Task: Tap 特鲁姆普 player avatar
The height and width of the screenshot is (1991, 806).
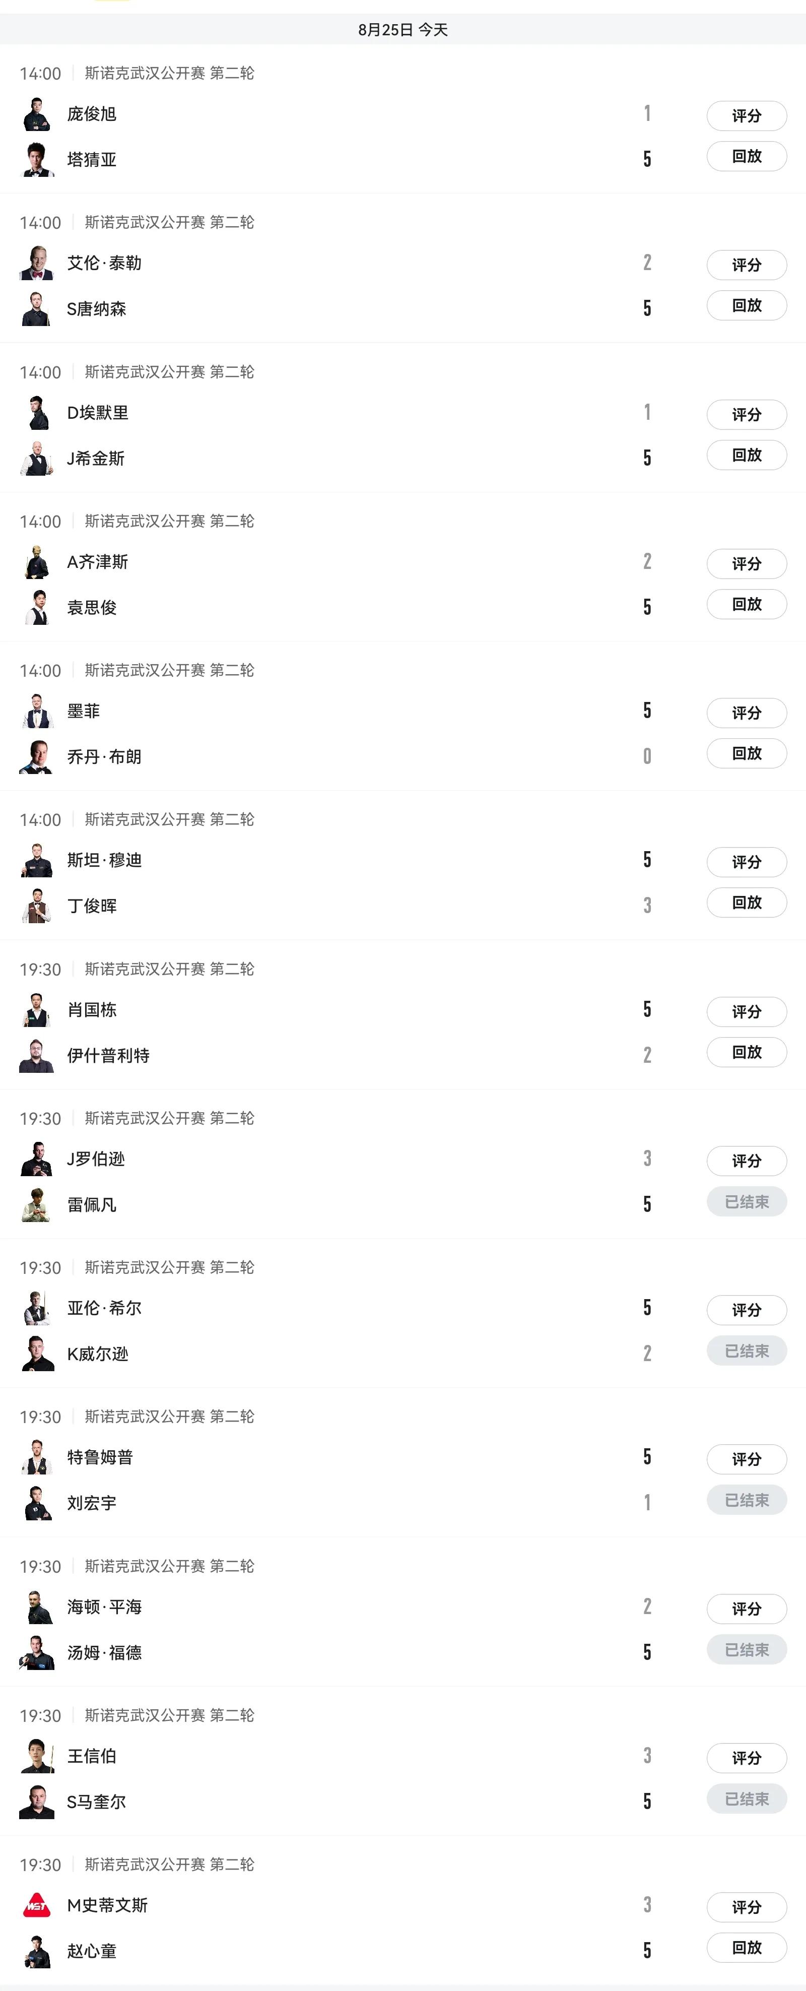Action: pos(36,1458)
